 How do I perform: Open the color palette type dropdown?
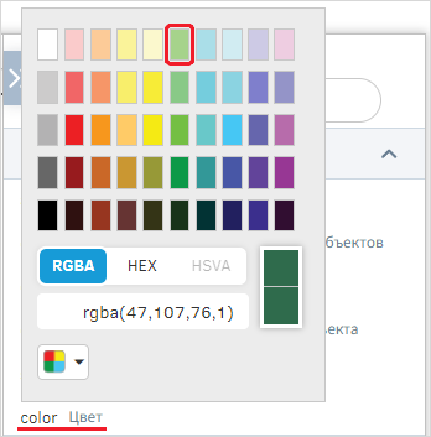[x=79, y=362]
